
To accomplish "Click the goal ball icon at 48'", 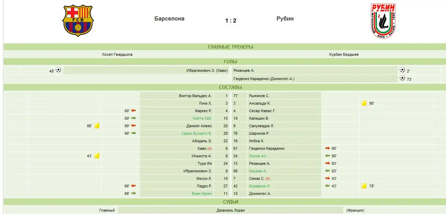I will [59, 70].
